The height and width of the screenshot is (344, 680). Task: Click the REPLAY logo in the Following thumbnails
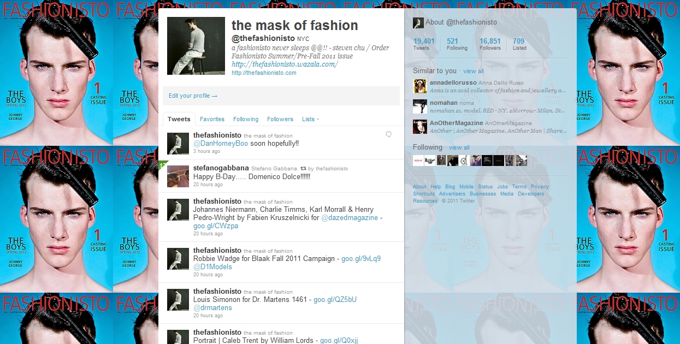(x=418, y=161)
